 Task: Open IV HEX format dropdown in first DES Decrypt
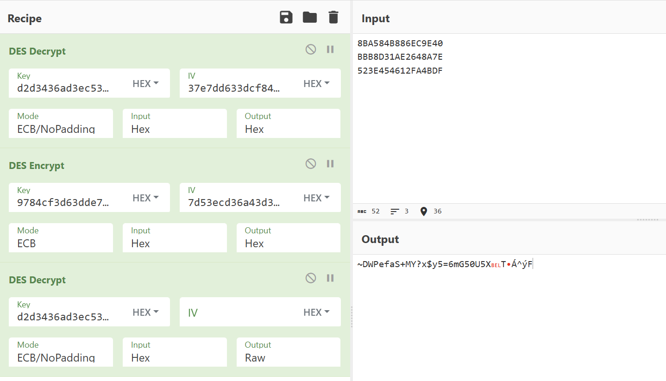pyautogui.click(x=316, y=84)
